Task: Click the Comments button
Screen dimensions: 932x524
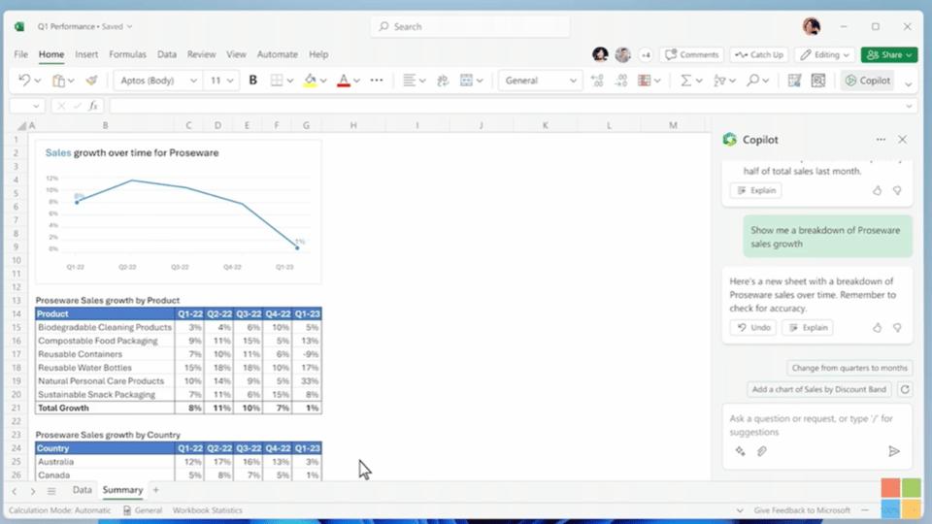Action: 692,54
